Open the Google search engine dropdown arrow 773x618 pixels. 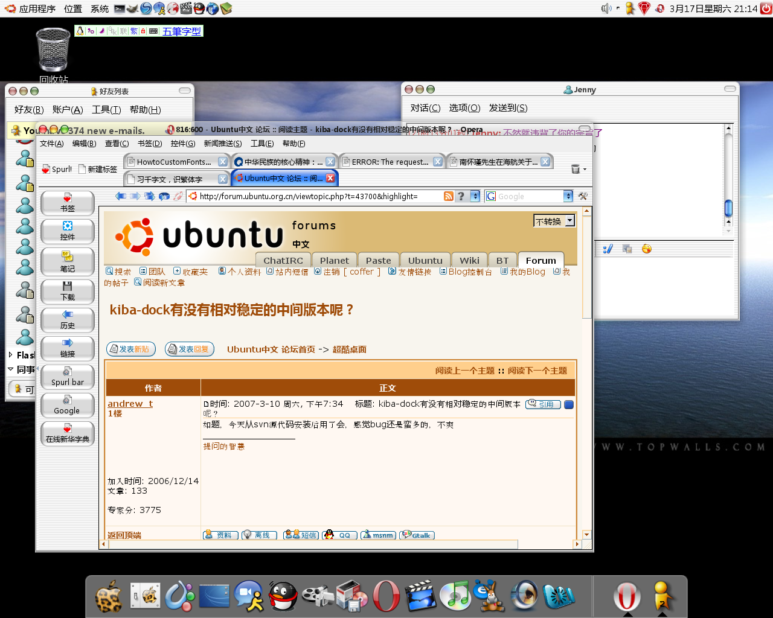(x=568, y=196)
